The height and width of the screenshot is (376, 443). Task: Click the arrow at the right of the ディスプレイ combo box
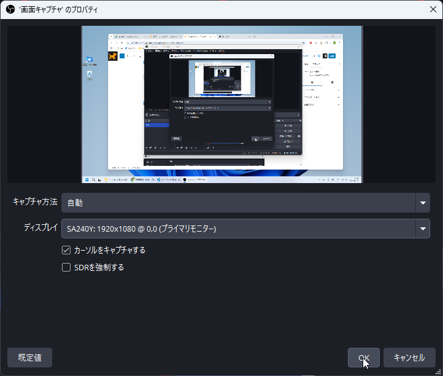[x=423, y=229]
